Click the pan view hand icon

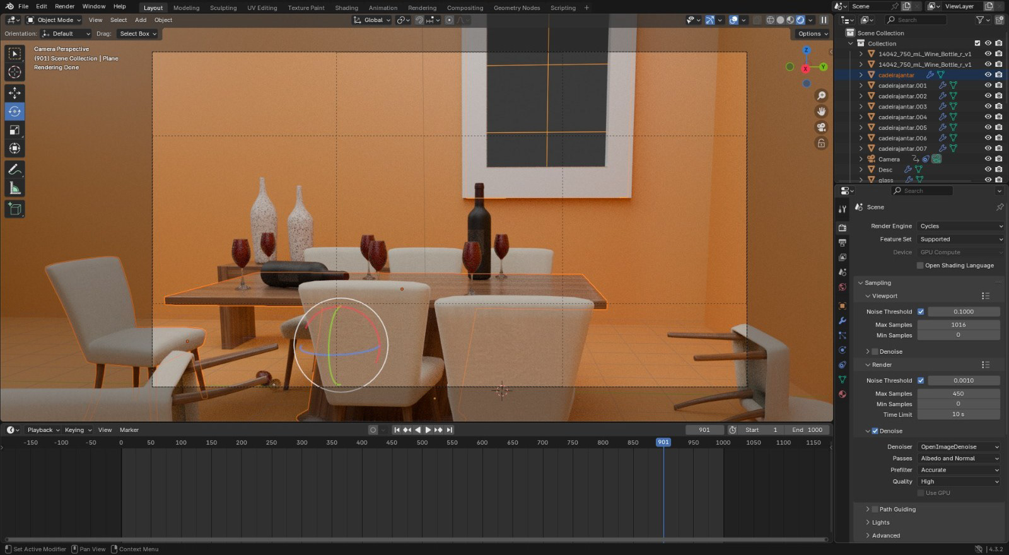point(821,112)
